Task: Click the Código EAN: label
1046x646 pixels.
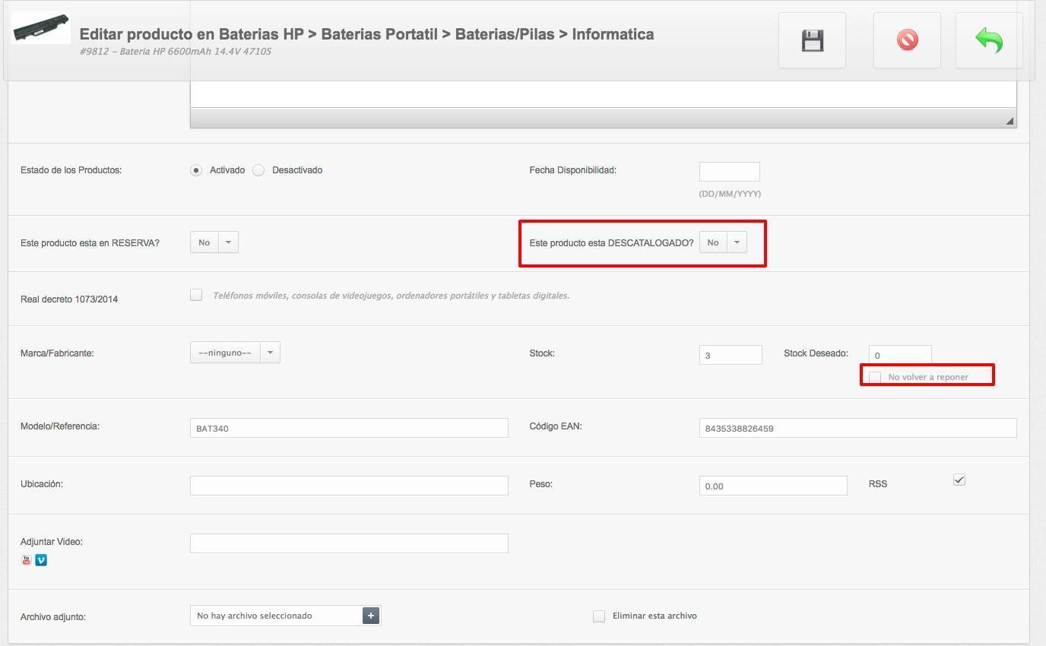Action: (x=556, y=426)
